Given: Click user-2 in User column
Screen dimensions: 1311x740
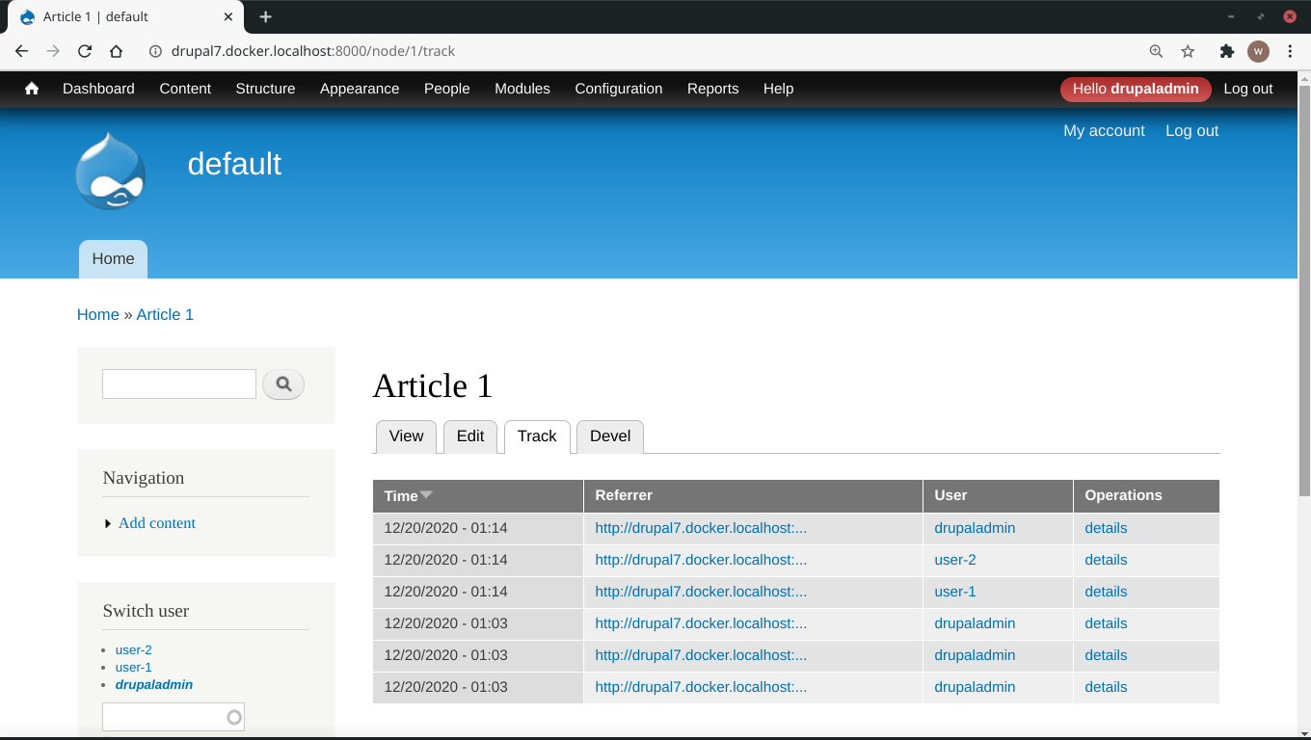Looking at the screenshot, I should pos(955,560).
